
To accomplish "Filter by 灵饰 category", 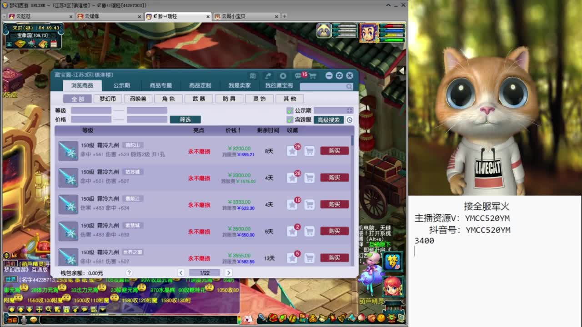I will click(259, 99).
